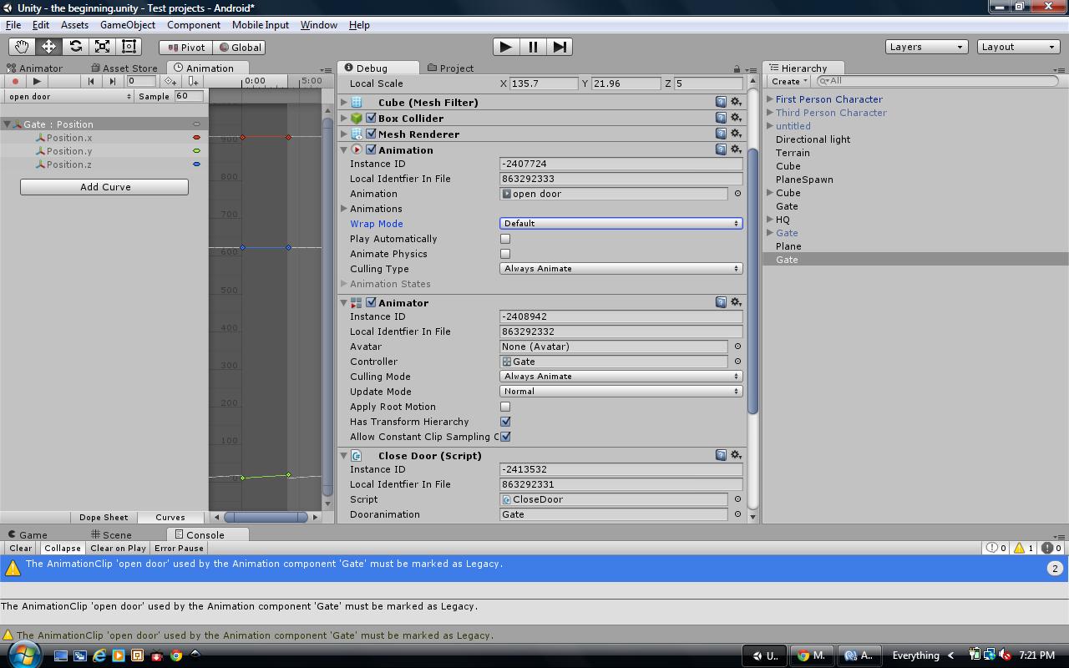Expand Animations array foldout
The width and height of the screenshot is (1069, 668).
click(344, 209)
